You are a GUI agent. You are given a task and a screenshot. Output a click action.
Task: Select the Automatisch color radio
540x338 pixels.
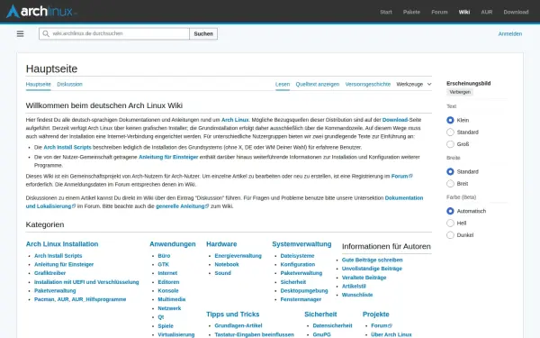(450, 211)
